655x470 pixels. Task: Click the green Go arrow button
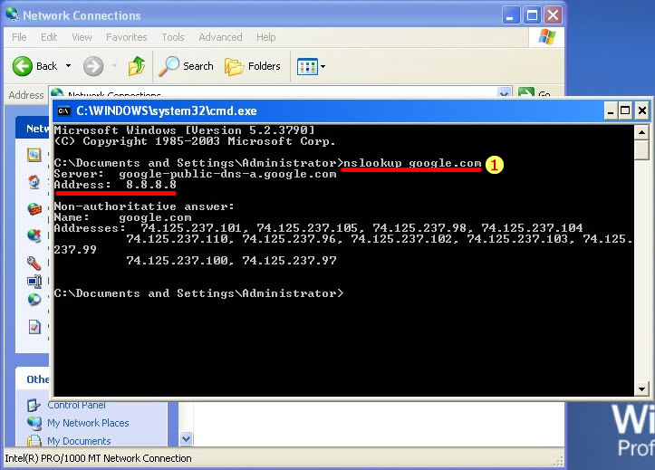point(526,92)
